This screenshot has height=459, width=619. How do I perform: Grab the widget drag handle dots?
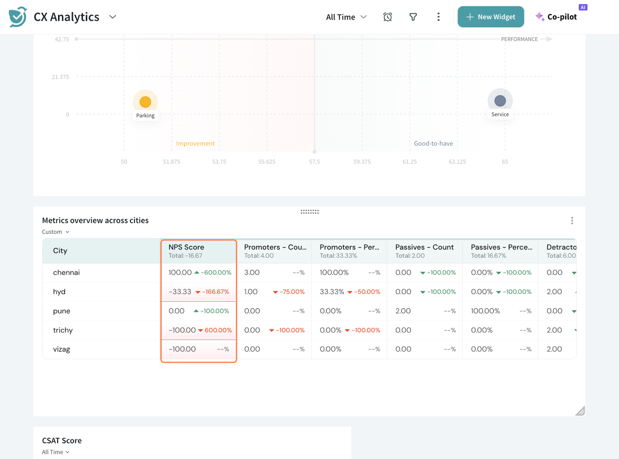point(309,212)
